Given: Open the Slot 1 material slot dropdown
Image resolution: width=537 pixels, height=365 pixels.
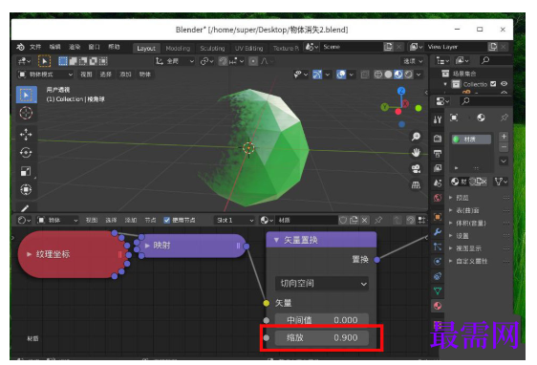Looking at the screenshot, I should pos(235,220).
